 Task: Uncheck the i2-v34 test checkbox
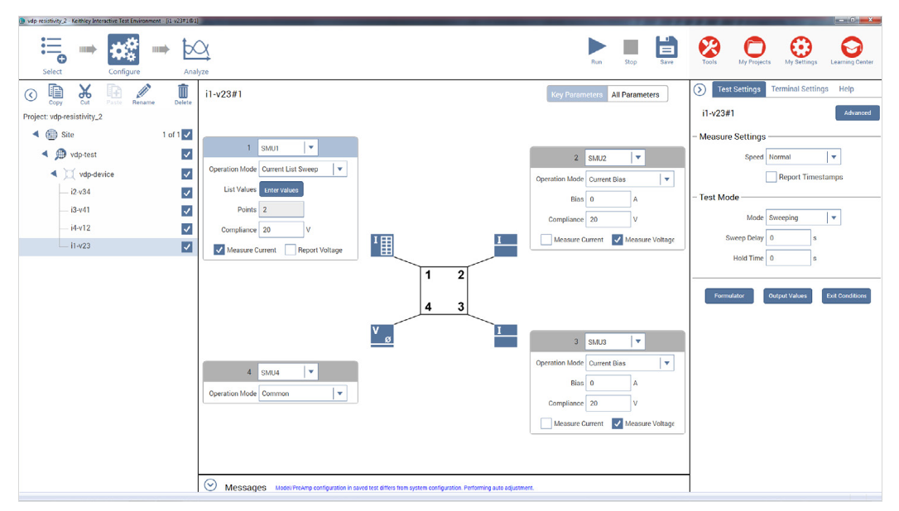coord(187,192)
